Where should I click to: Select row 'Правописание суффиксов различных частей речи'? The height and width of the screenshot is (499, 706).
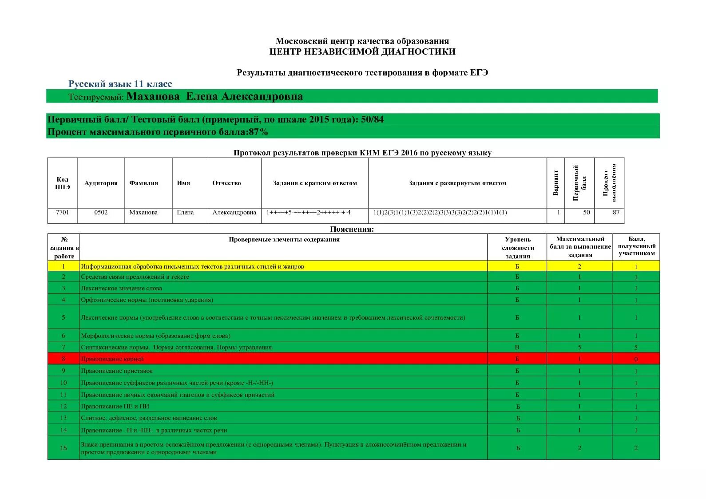click(354, 383)
